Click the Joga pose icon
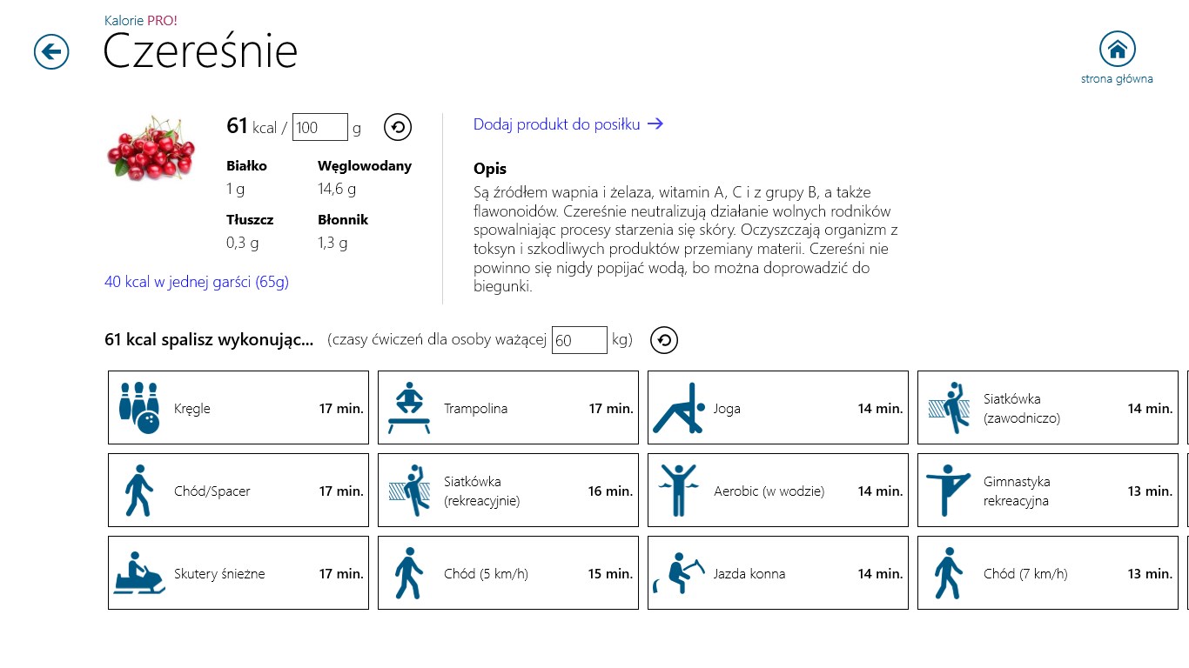Viewport: 1189px width, 668px height. [679, 408]
